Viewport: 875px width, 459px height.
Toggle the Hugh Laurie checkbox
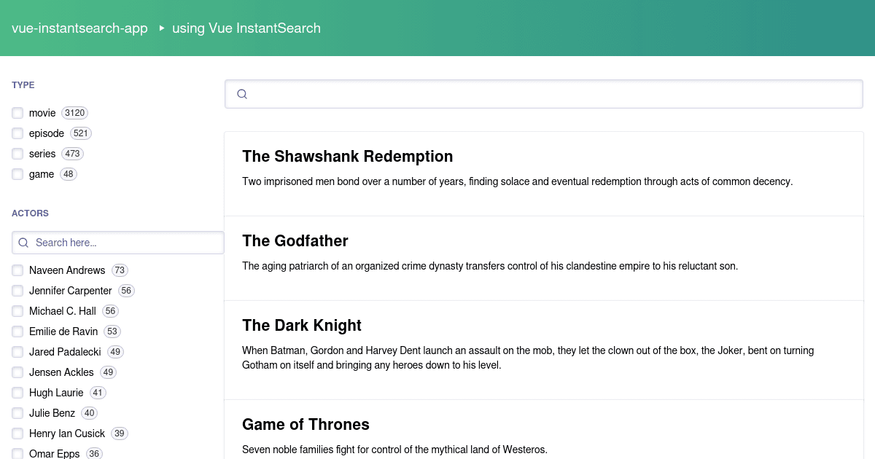click(17, 393)
